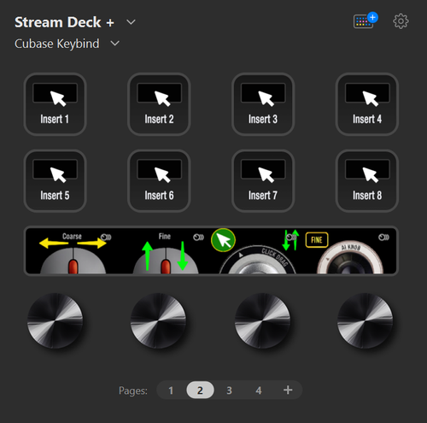Add a new page with plus button
This screenshot has width=427, height=423.
coord(288,390)
